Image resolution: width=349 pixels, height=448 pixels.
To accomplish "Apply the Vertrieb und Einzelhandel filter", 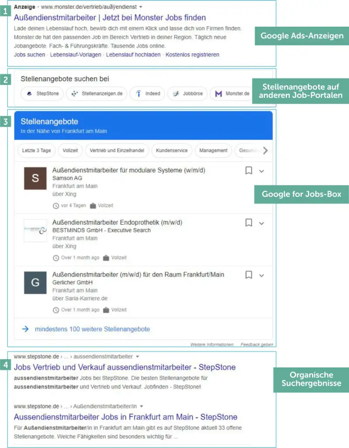I will [x=117, y=150].
